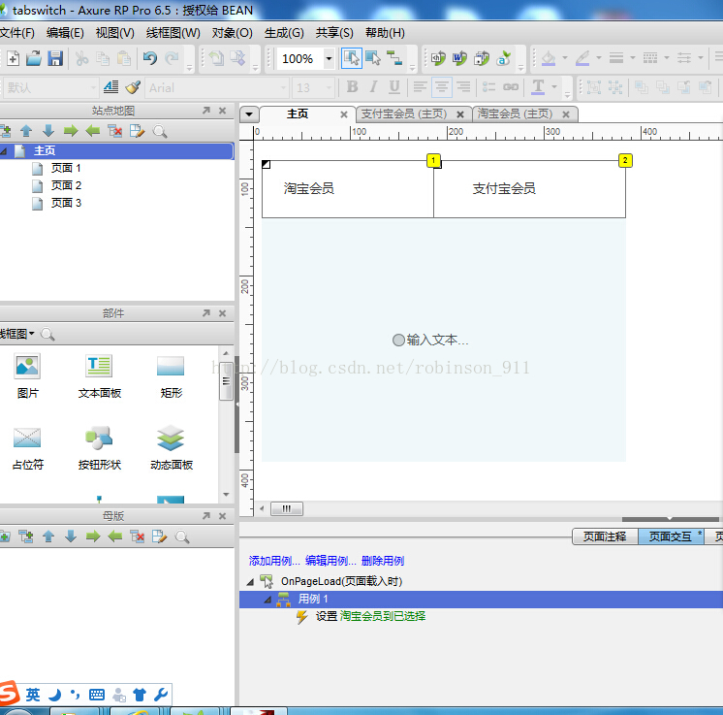
Task: Select the Image (图片) widget
Action: (27, 376)
